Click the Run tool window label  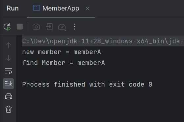(x=13, y=9)
